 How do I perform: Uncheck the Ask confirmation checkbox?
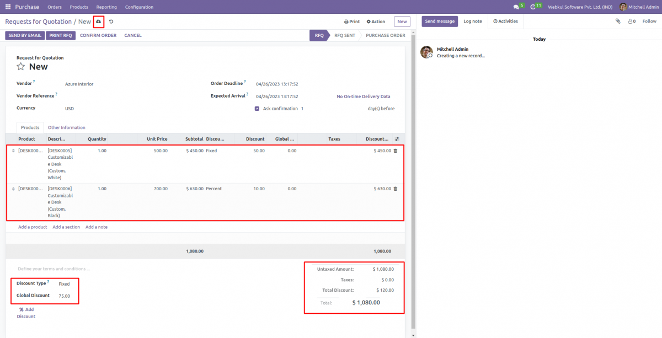tap(257, 108)
